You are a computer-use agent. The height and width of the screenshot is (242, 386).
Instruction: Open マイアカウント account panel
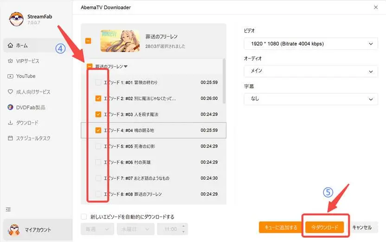coord(38,230)
